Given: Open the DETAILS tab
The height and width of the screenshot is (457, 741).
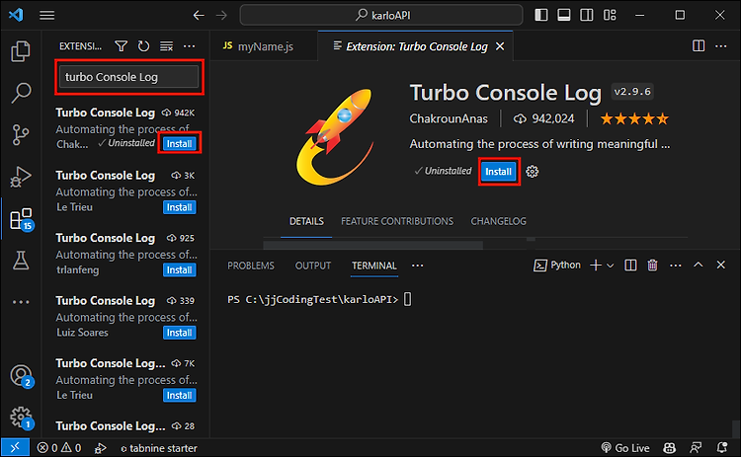Looking at the screenshot, I should (306, 221).
